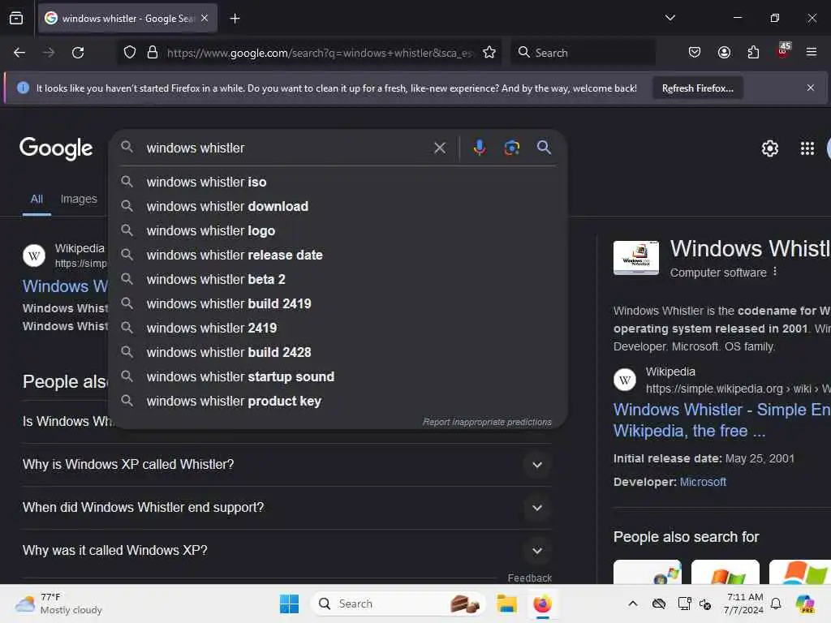Screen dimensions: 831x623
Task: Open clock showing 7:11 AM
Action: tap(743, 604)
